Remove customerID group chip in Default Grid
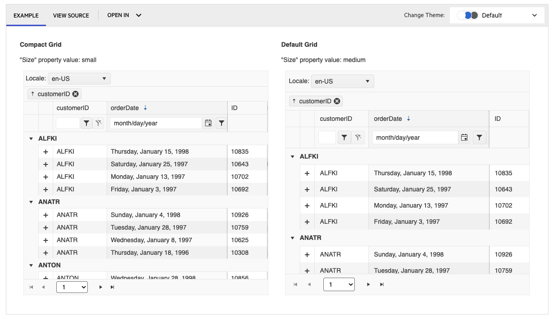This screenshot has height=319, width=553. [x=337, y=101]
